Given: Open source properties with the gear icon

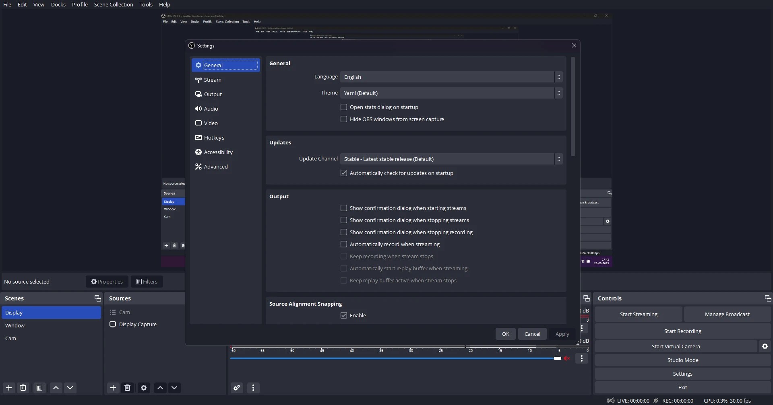Looking at the screenshot, I should coord(144,387).
